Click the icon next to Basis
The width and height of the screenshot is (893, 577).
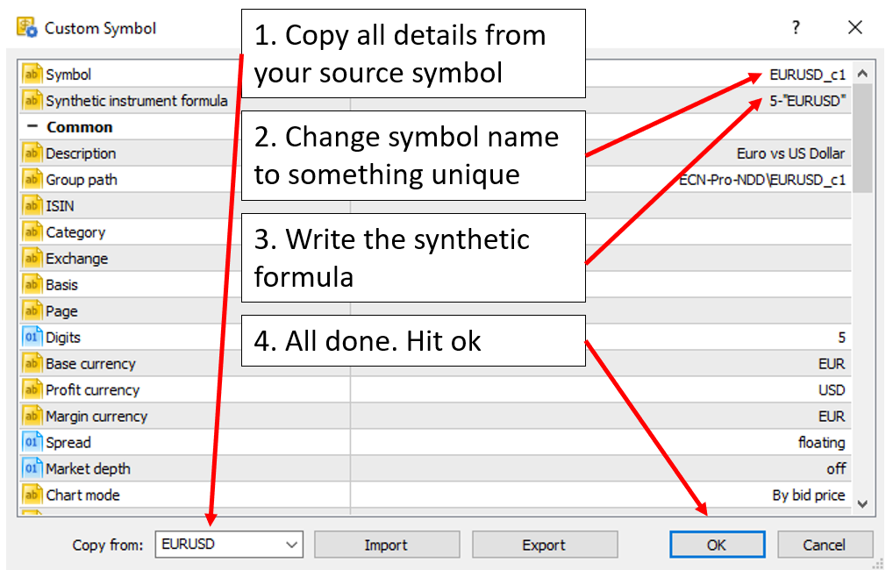tap(32, 284)
